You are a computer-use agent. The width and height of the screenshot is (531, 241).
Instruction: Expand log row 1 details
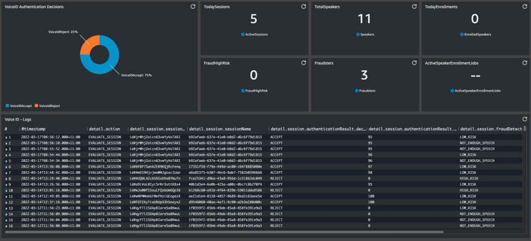(7, 137)
